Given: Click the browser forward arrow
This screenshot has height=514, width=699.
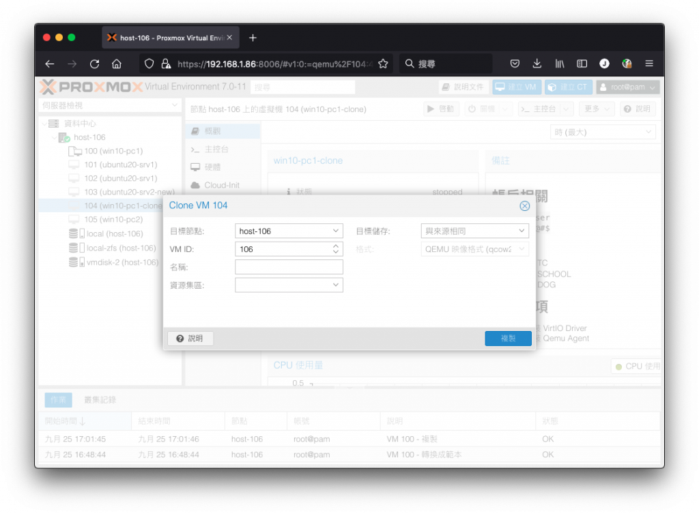Looking at the screenshot, I should (72, 63).
